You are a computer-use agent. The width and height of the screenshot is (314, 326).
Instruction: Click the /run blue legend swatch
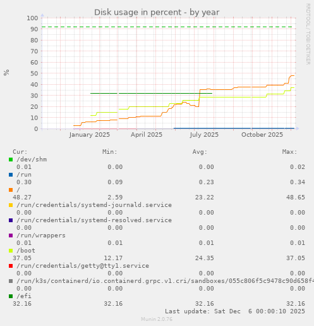coord(11,175)
